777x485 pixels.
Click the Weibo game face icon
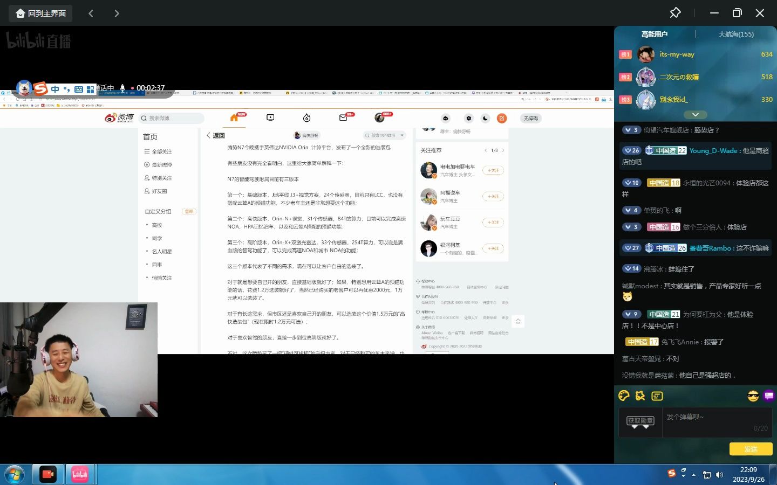(x=446, y=118)
